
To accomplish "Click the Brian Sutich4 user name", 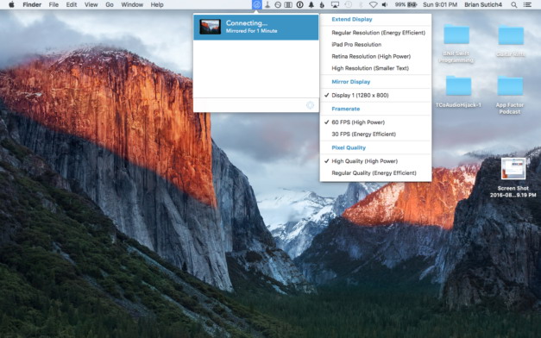I will tap(483, 5).
